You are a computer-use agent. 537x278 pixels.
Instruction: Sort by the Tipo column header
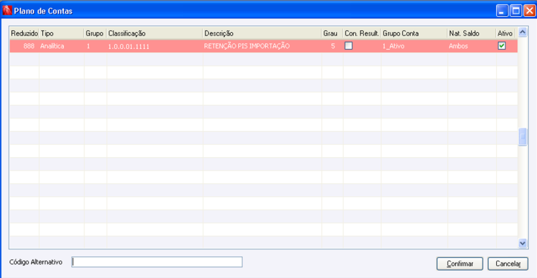pyautogui.click(x=62, y=34)
